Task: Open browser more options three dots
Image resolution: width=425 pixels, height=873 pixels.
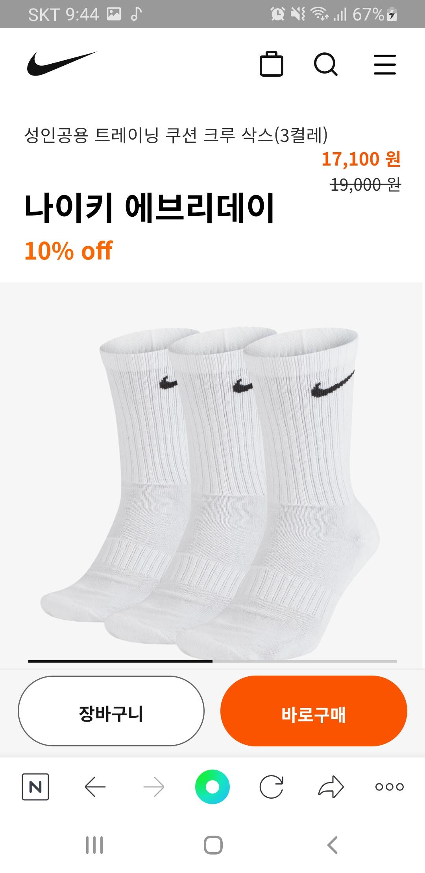Action: point(390,787)
